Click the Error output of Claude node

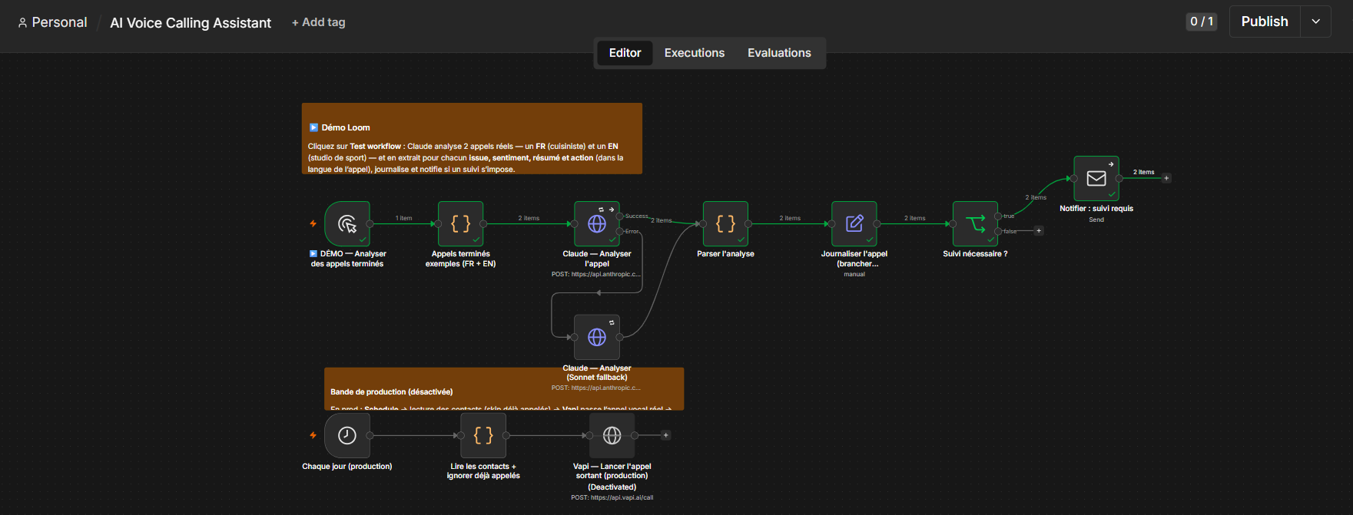click(x=620, y=231)
